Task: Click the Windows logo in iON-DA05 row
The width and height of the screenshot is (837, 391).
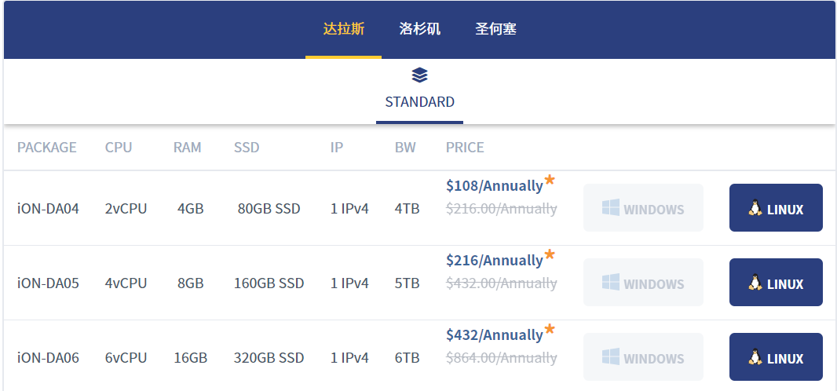Action: coord(611,283)
